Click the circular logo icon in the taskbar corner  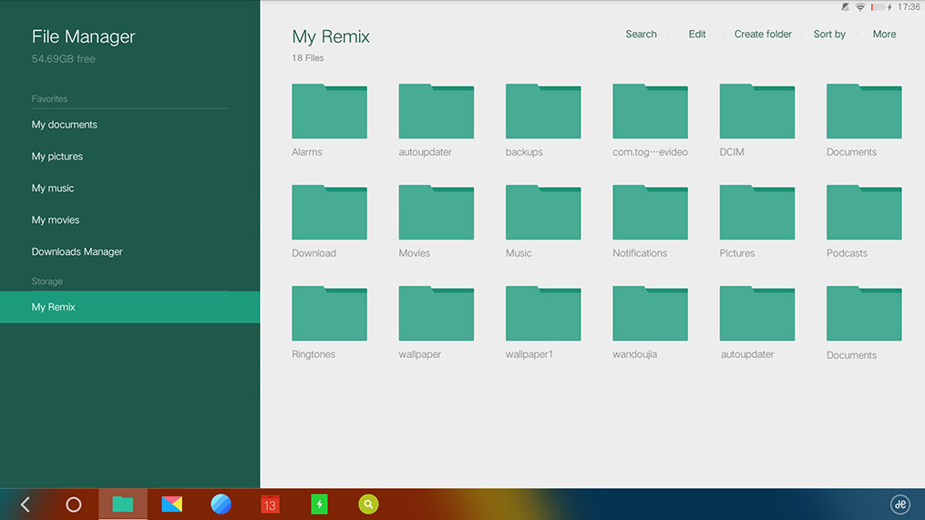click(899, 505)
